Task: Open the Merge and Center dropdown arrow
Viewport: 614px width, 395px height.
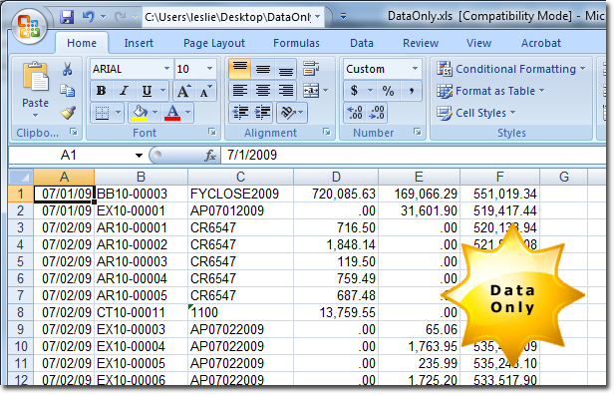Action: [x=325, y=91]
